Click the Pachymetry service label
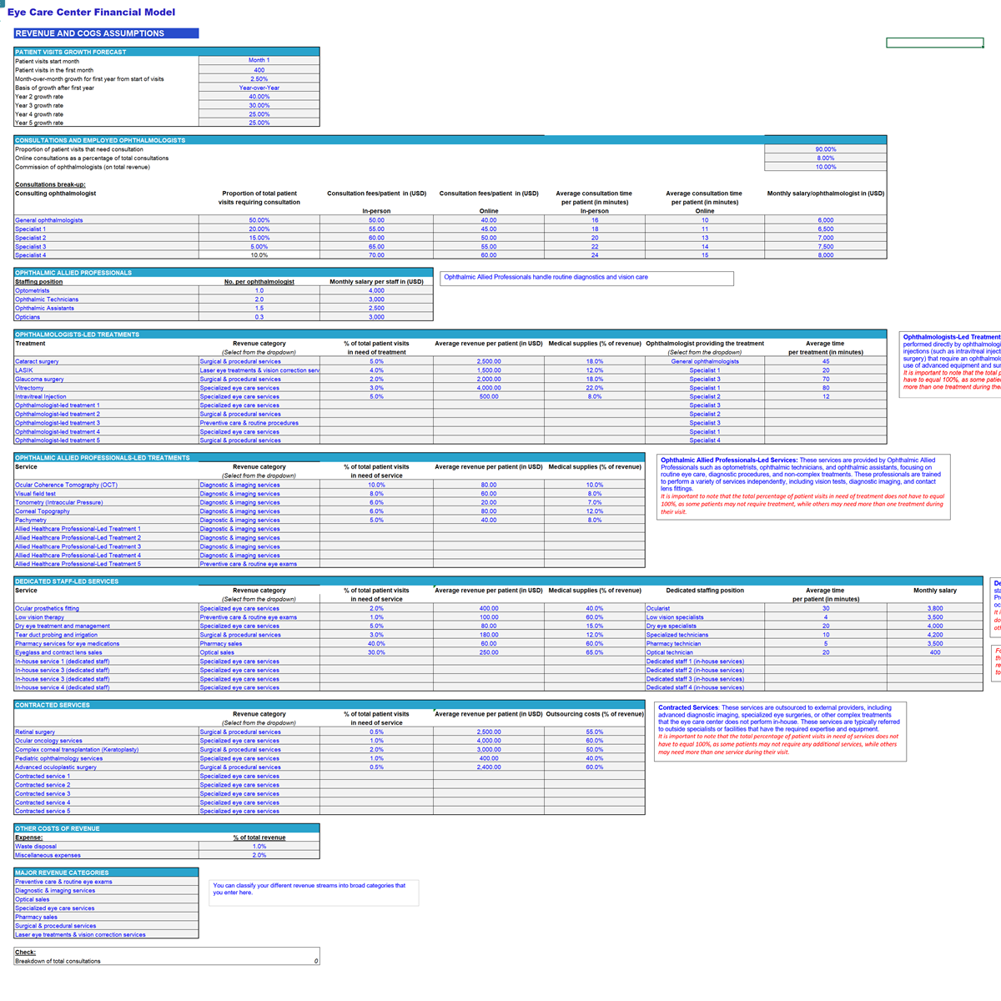 point(31,520)
